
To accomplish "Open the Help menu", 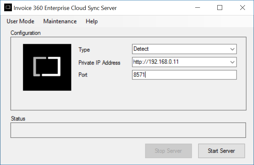I will (x=92, y=22).
